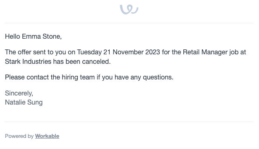Click the date 'Tuesday 21 November 2023'
Screen dimensions: 259x149
click(x=118, y=52)
